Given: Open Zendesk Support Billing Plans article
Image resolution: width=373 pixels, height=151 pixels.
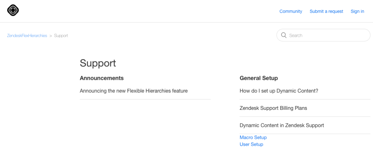Looking at the screenshot, I should 273,108.
